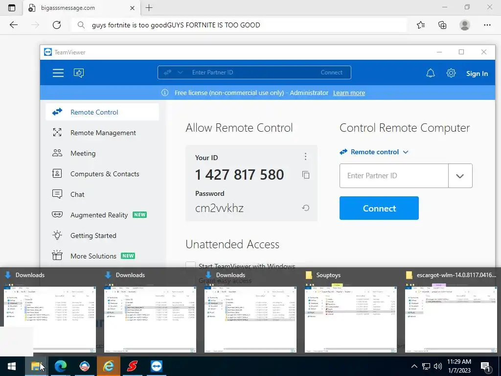Reload the browser page
Image resolution: width=501 pixels, height=376 pixels.
[x=57, y=25]
